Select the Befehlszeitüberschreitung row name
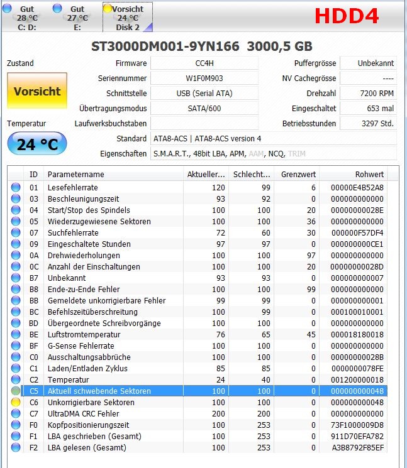 click(x=92, y=312)
